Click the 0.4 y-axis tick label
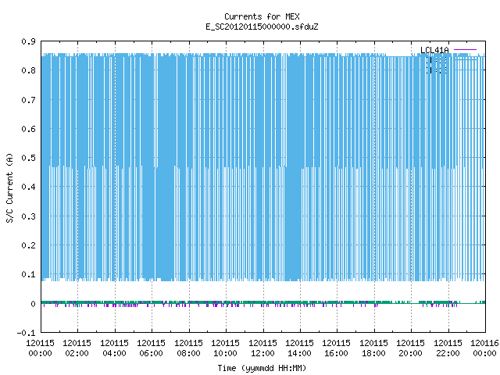The width and height of the screenshot is (500, 375). tap(28, 187)
